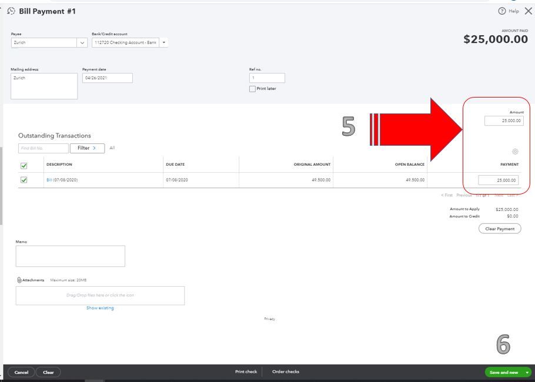Click the PAYMENT column header

coord(509,165)
